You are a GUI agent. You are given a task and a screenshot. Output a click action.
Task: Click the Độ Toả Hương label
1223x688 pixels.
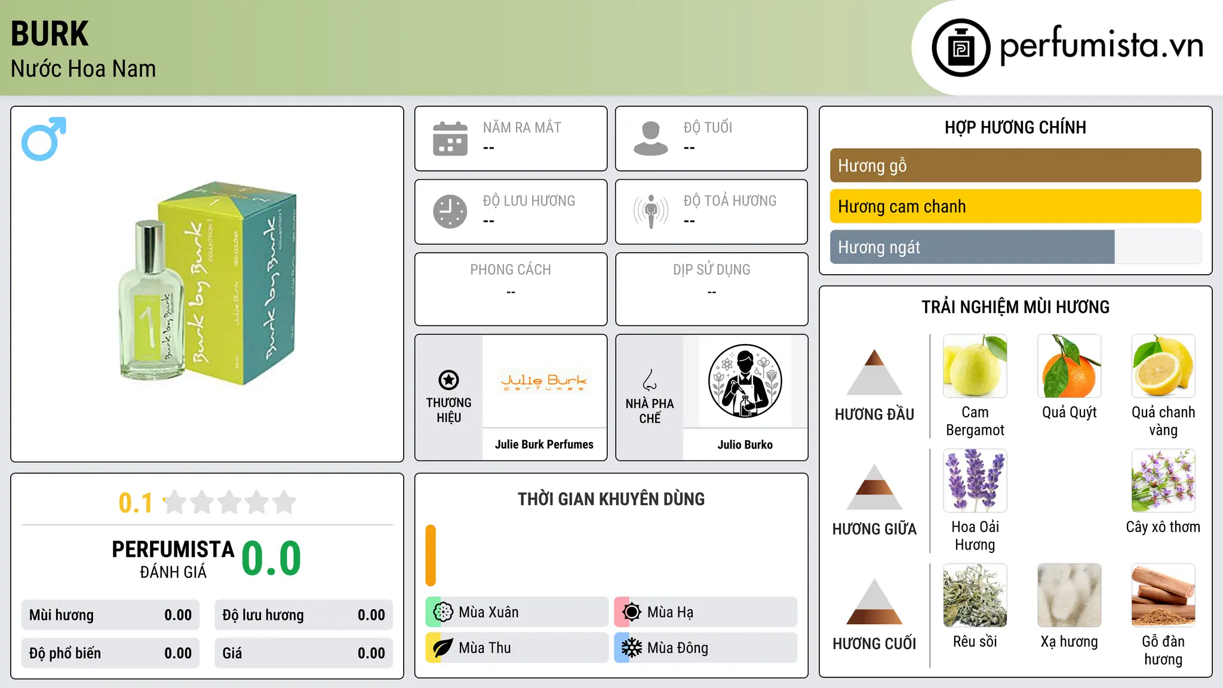pyautogui.click(x=730, y=201)
